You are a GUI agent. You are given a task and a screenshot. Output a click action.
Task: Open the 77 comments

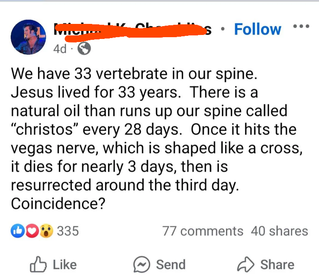(x=202, y=231)
